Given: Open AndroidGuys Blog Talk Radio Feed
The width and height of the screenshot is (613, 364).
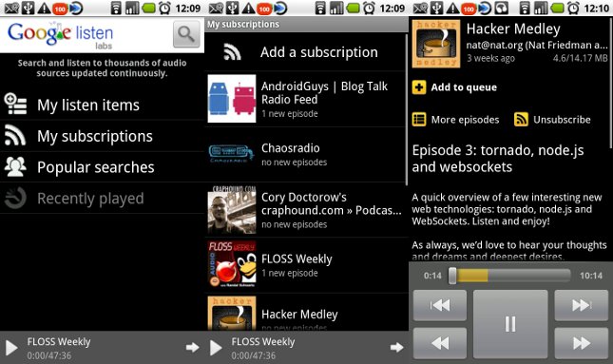Looking at the screenshot, I should (306, 99).
